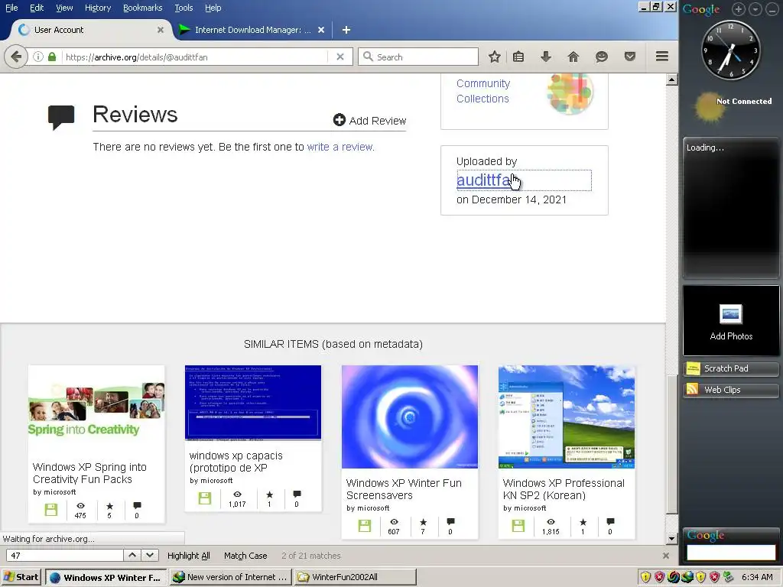Toggle Highlight All in find bar

click(x=188, y=556)
